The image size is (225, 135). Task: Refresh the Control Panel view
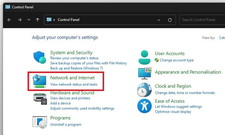click(170, 20)
